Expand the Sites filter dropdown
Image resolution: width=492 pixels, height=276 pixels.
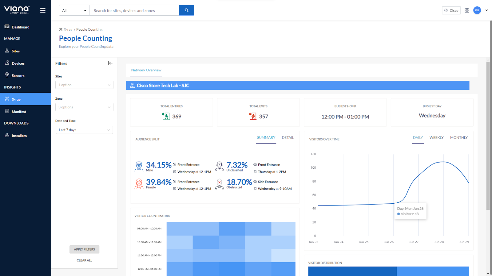[x=84, y=85]
